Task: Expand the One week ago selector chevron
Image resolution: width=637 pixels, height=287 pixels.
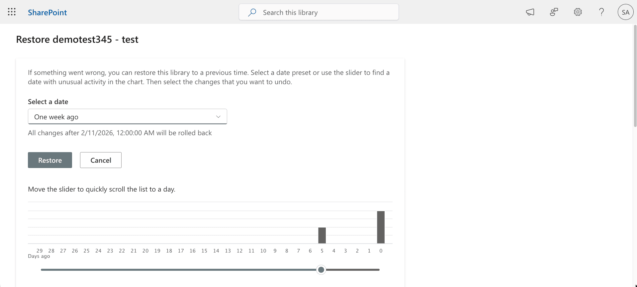Action: [218, 116]
